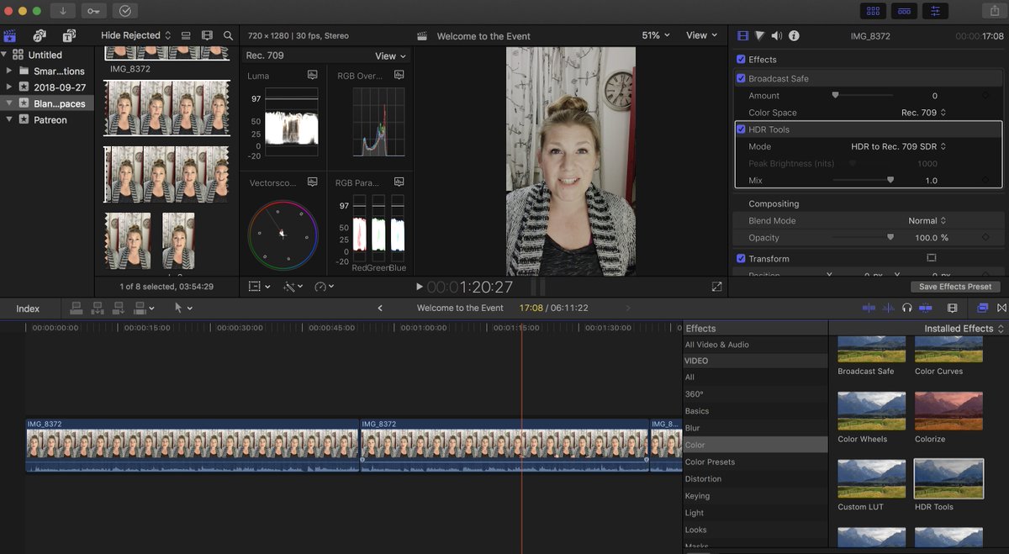Show the Photos and Audio sidebar
Image resolution: width=1009 pixels, height=554 pixels.
[40, 35]
